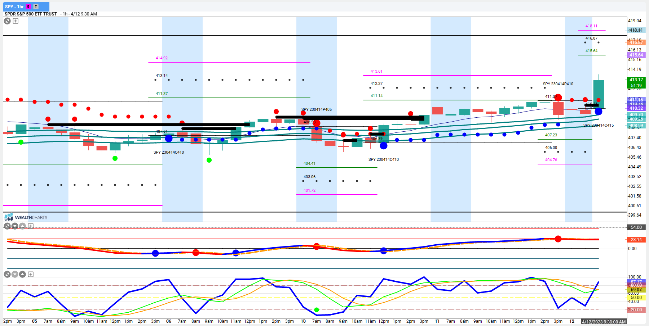Open the SPY - 1hr chart tab
This screenshot has width=649, height=326.
coord(25,6)
